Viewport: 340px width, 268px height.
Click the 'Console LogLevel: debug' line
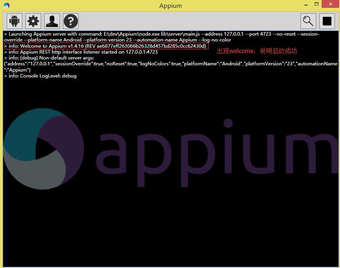(40, 76)
